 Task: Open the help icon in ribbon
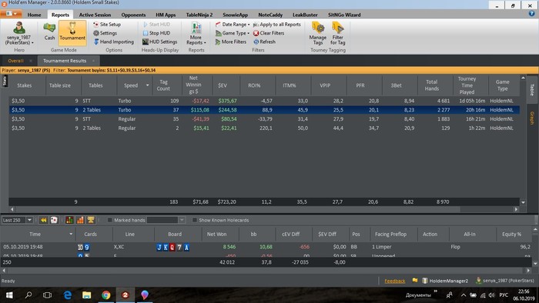tap(531, 13)
